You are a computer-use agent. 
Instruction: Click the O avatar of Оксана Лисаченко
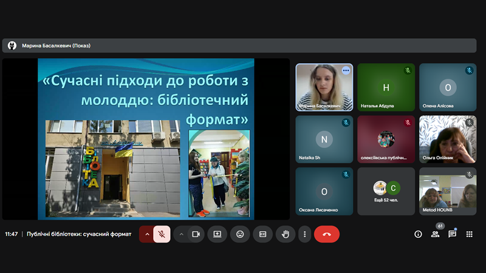(x=324, y=192)
